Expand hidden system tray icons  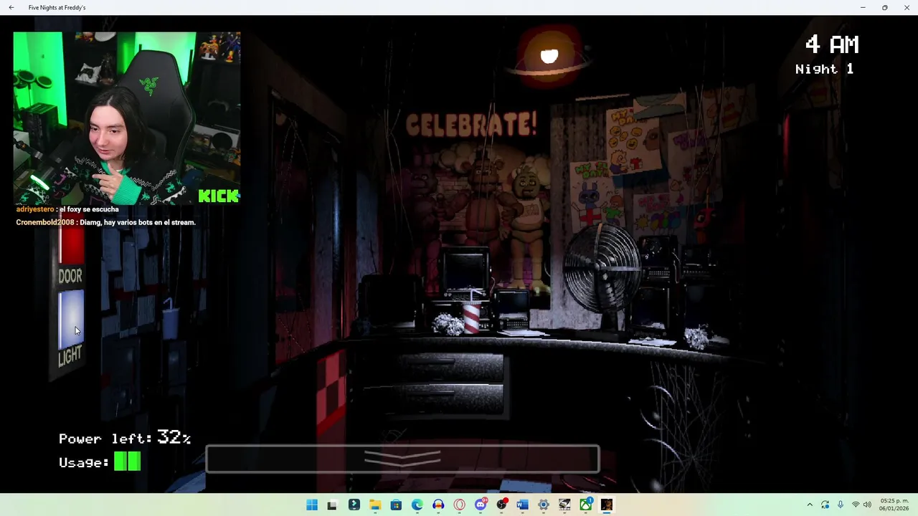coord(810,505)
